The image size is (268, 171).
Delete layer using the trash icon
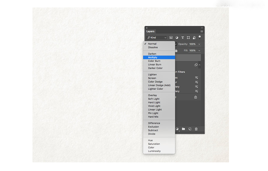(x=196, y=129)
